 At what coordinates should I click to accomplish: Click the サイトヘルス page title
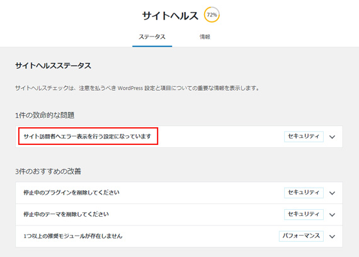[170, 16]
